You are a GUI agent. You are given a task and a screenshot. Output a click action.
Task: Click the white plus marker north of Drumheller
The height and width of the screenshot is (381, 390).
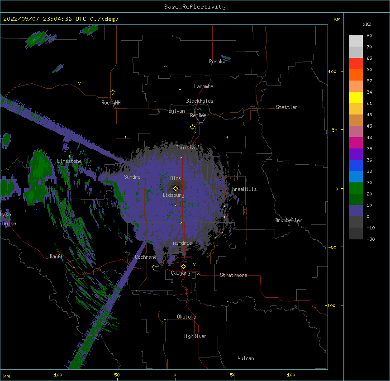[x=277, y=170]
